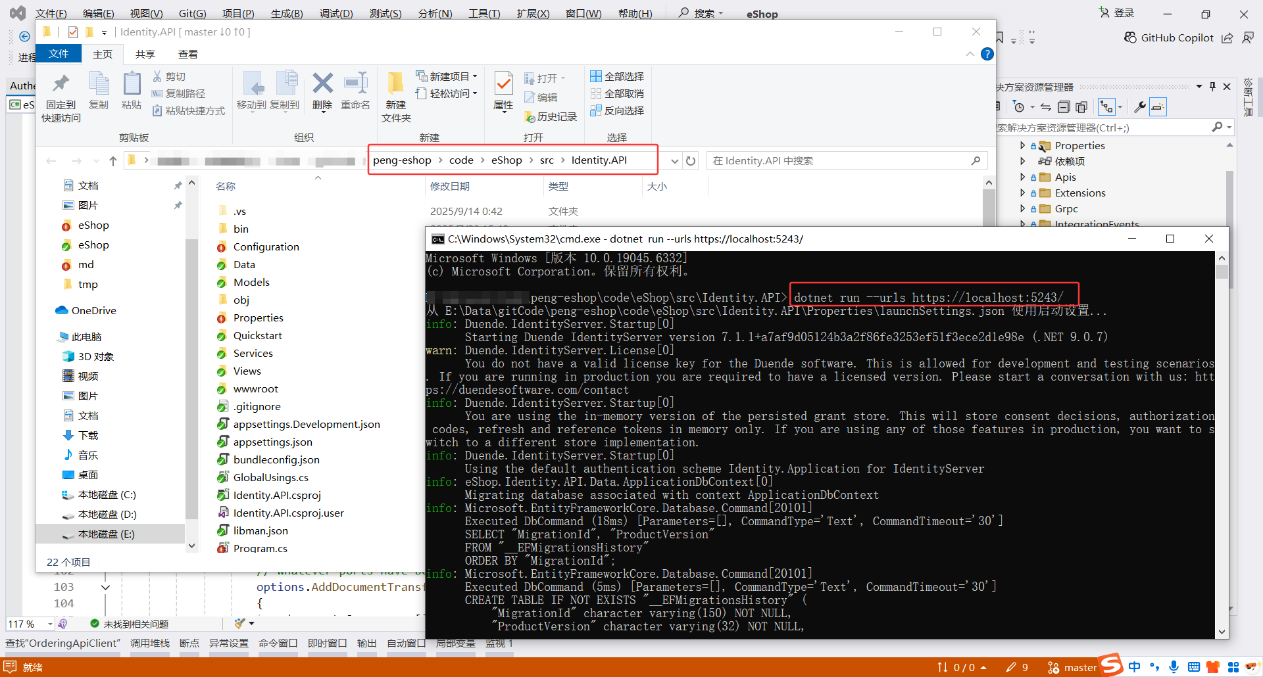Click the eShop breadcrumb in address bar
1263x677 pixels.
tap(507, 160)
